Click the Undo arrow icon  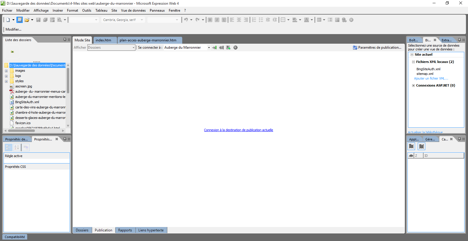(x=186, y=20)
